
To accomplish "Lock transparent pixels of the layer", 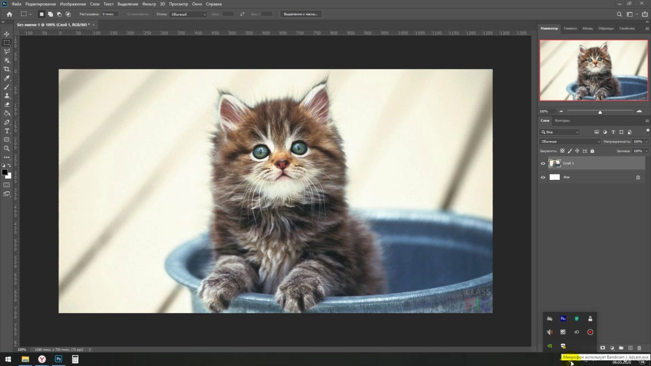I will (562, 151).
